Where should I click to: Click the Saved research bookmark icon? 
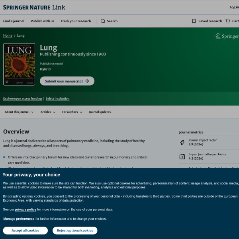(194, 21)
